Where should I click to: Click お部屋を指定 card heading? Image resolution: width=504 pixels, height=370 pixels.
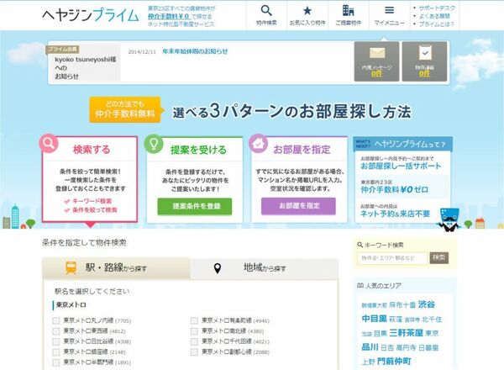tap(302, 150)
